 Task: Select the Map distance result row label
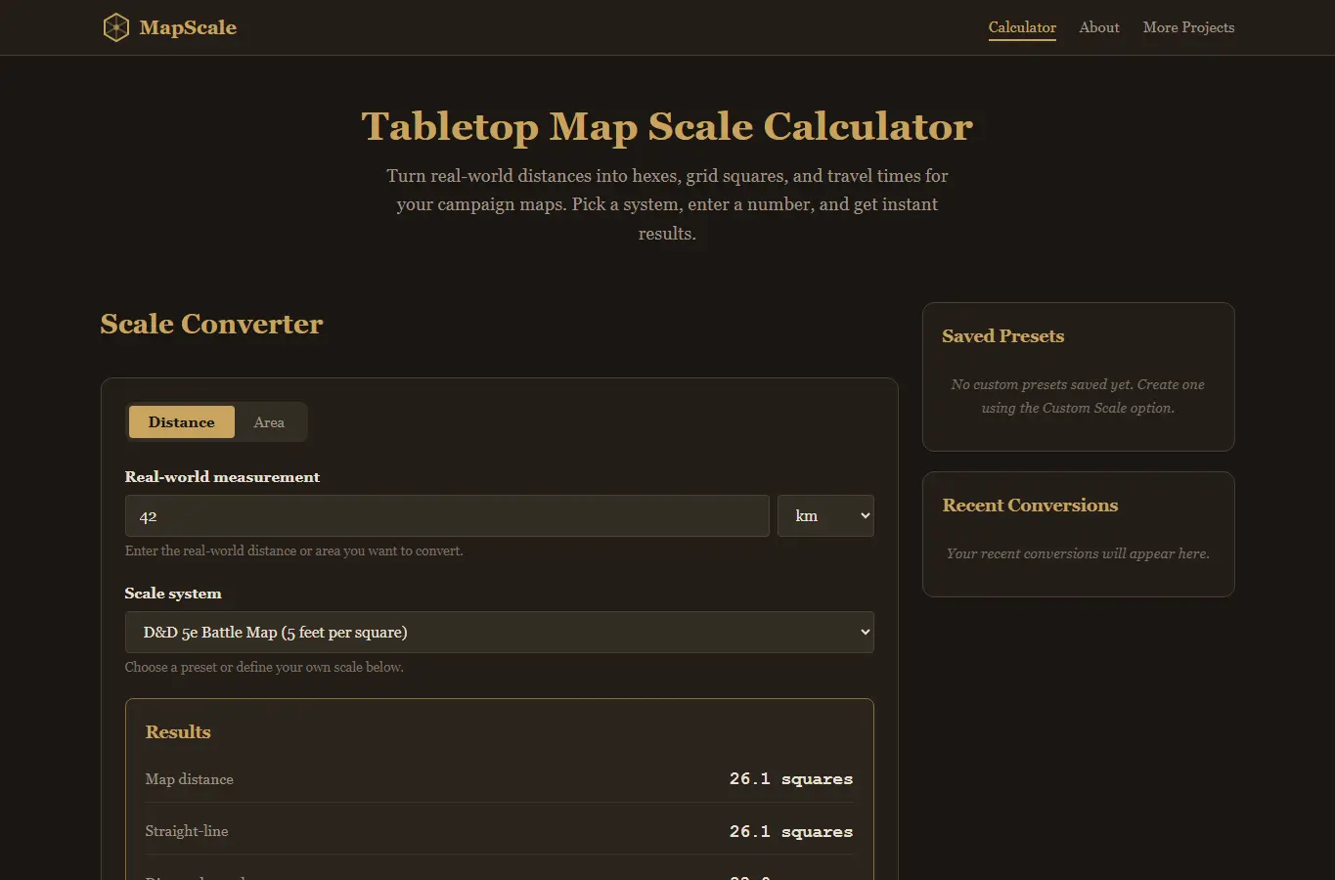tap(190, 779)
